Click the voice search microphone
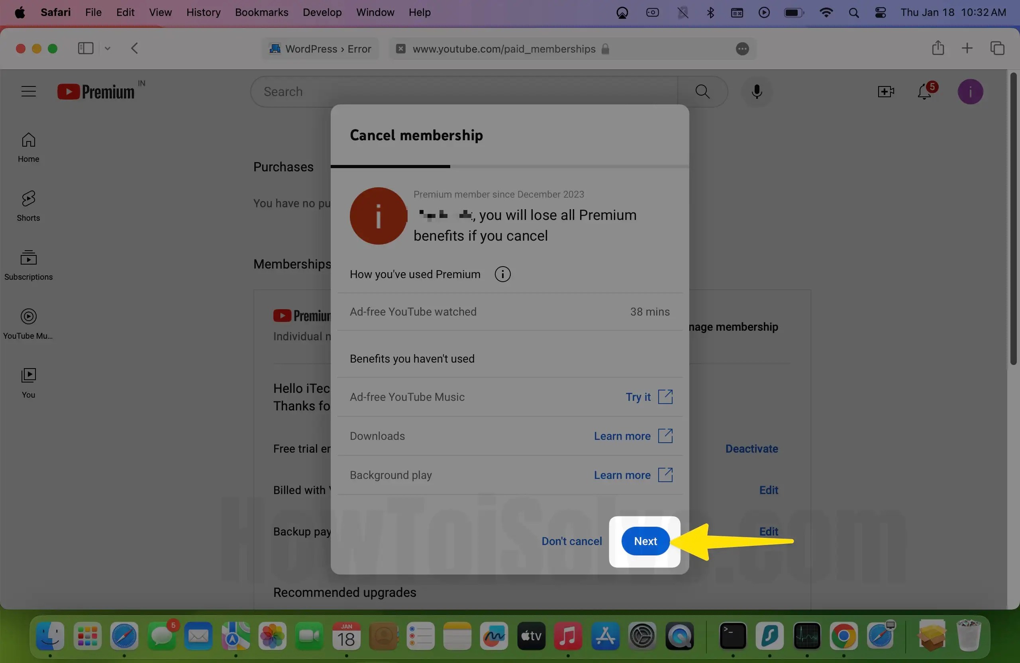 [756, 91]
